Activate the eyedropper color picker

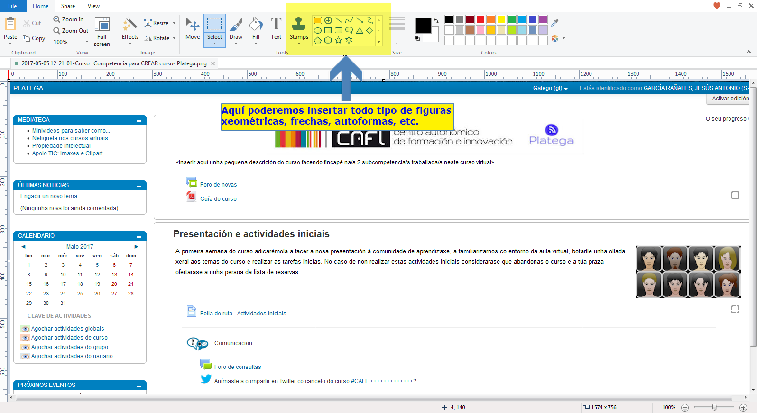click(555, 22)
